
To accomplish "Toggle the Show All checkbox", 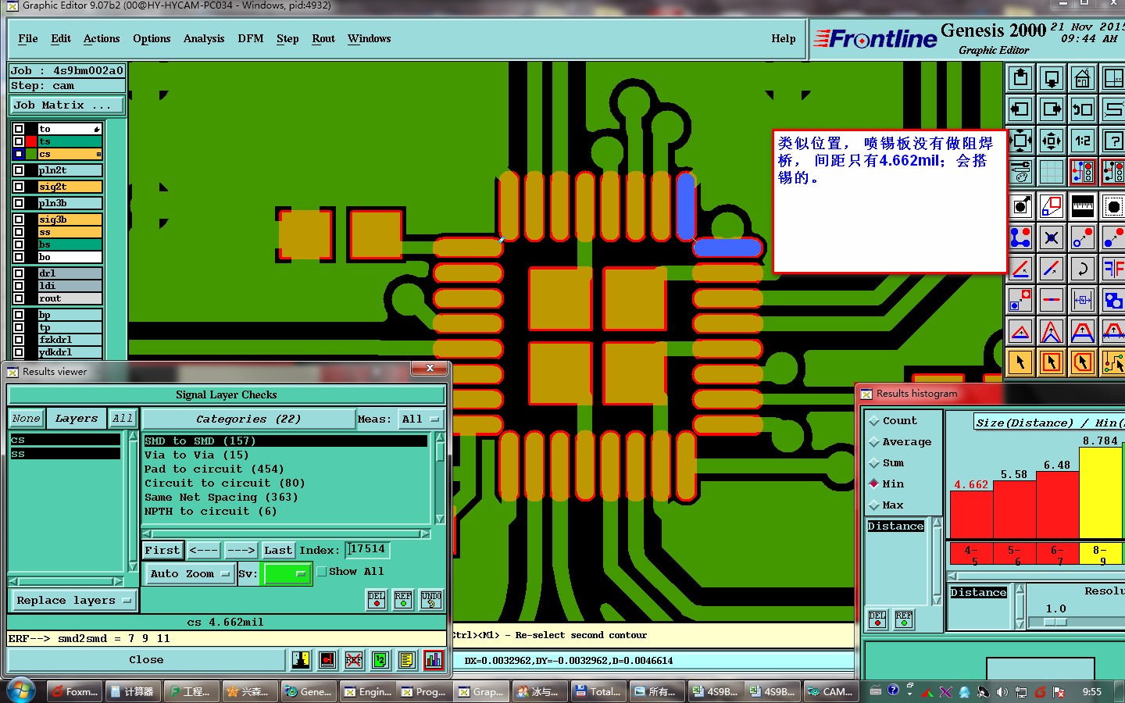I will [321, 572].
